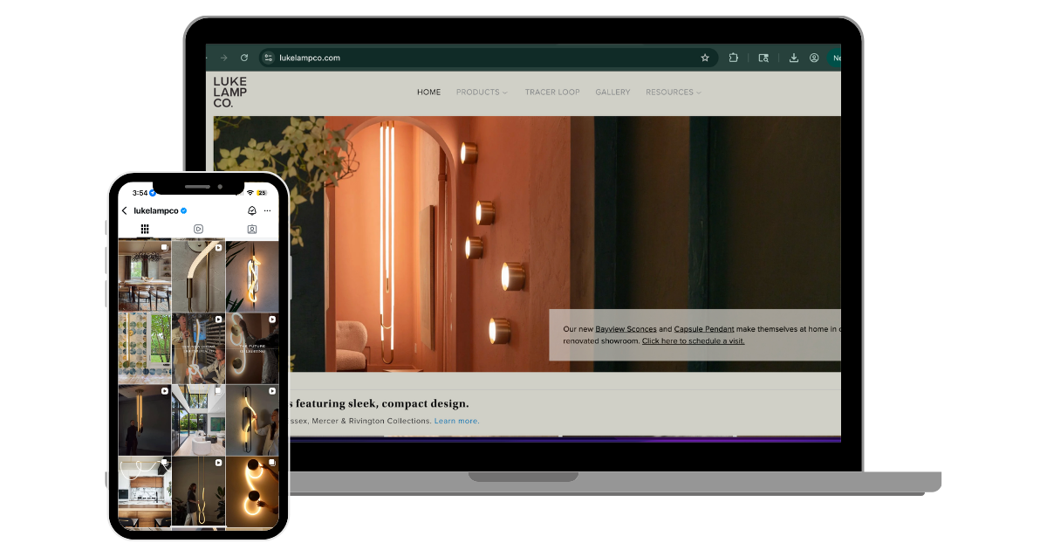The height and width of the screenshot is (550, 1047).
Task: Bookmark page with the star icon
Action: pyautogui.click(x=705, y=58)
